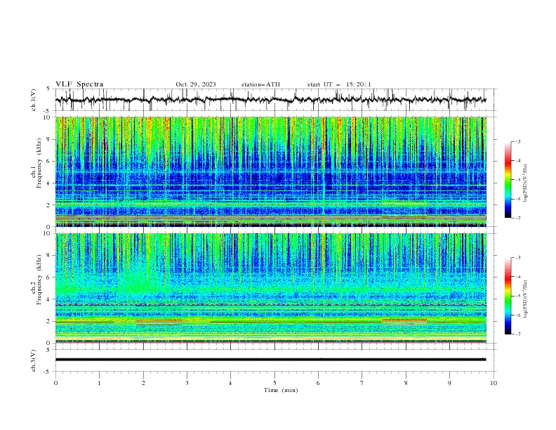Click the time axis tick label "6"
The width and height of the screenshot is (556, 430).
(x=318, y=383)
